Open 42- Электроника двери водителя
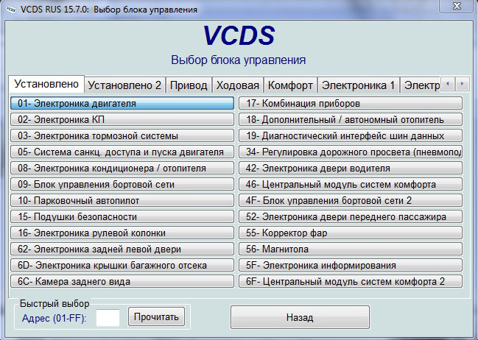Screen dimensions: 478x340 [x=351, y=168]
